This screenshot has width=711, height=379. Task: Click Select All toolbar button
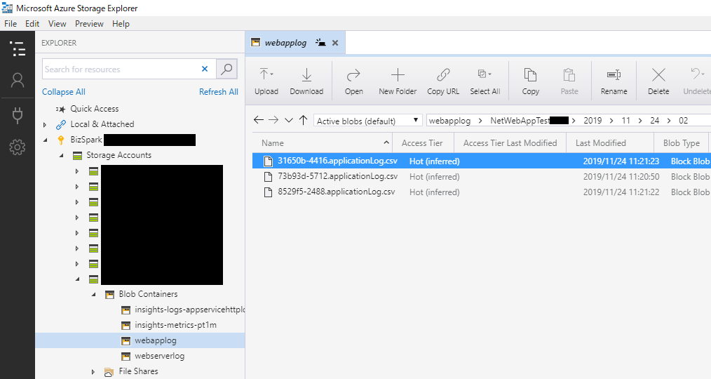click(485, 81)
